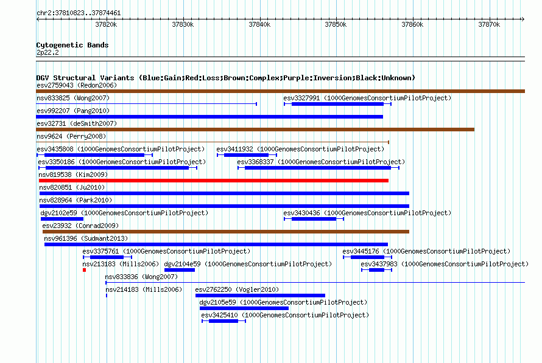The width and height of the screenshot is (542, 363).
Task: Click the nsv214183 (Mills2006) label
Action: (144, 289)
